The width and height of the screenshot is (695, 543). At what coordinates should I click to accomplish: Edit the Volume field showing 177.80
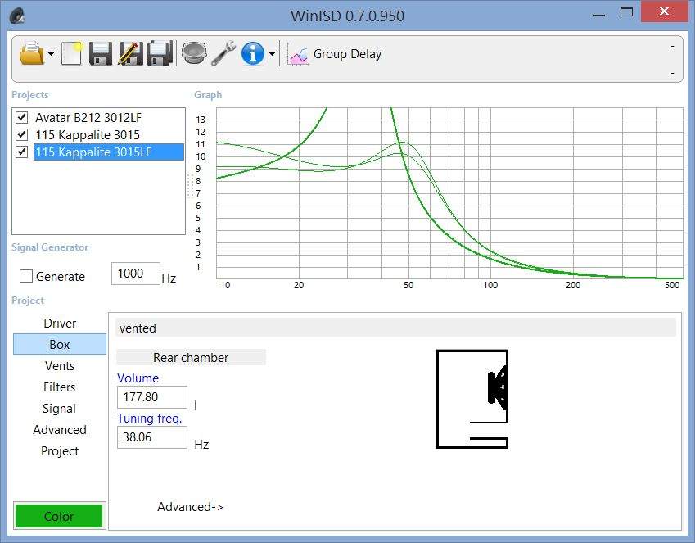(x=152, y=397)
